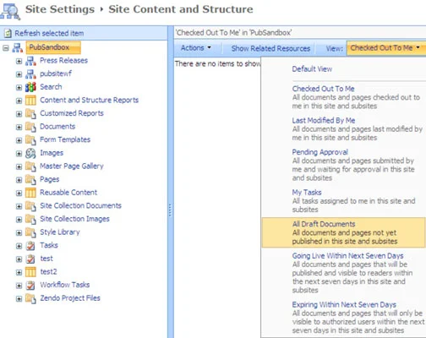Viewport: 426px width, 338px height.
Task: Select the Default View menu entry
Action: point(312,69)
